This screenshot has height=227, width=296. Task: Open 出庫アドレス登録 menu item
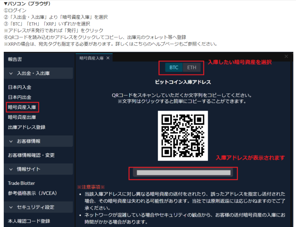(27, 127)
